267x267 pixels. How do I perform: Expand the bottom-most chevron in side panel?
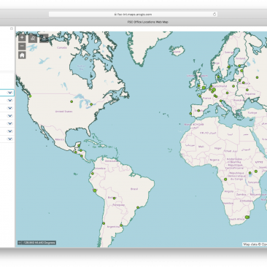pyautogui.click(x=9, y=139)
